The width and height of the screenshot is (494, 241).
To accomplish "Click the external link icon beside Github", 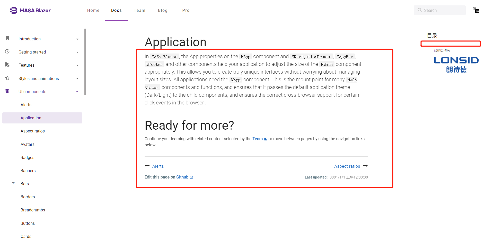I will [191, 177].
